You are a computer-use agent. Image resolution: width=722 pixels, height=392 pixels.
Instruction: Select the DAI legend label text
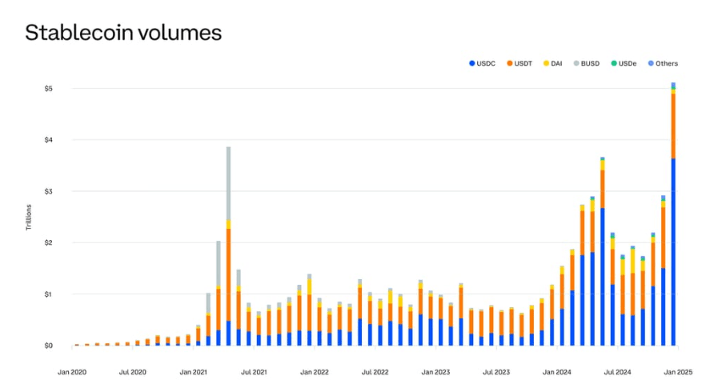[557, 63]
